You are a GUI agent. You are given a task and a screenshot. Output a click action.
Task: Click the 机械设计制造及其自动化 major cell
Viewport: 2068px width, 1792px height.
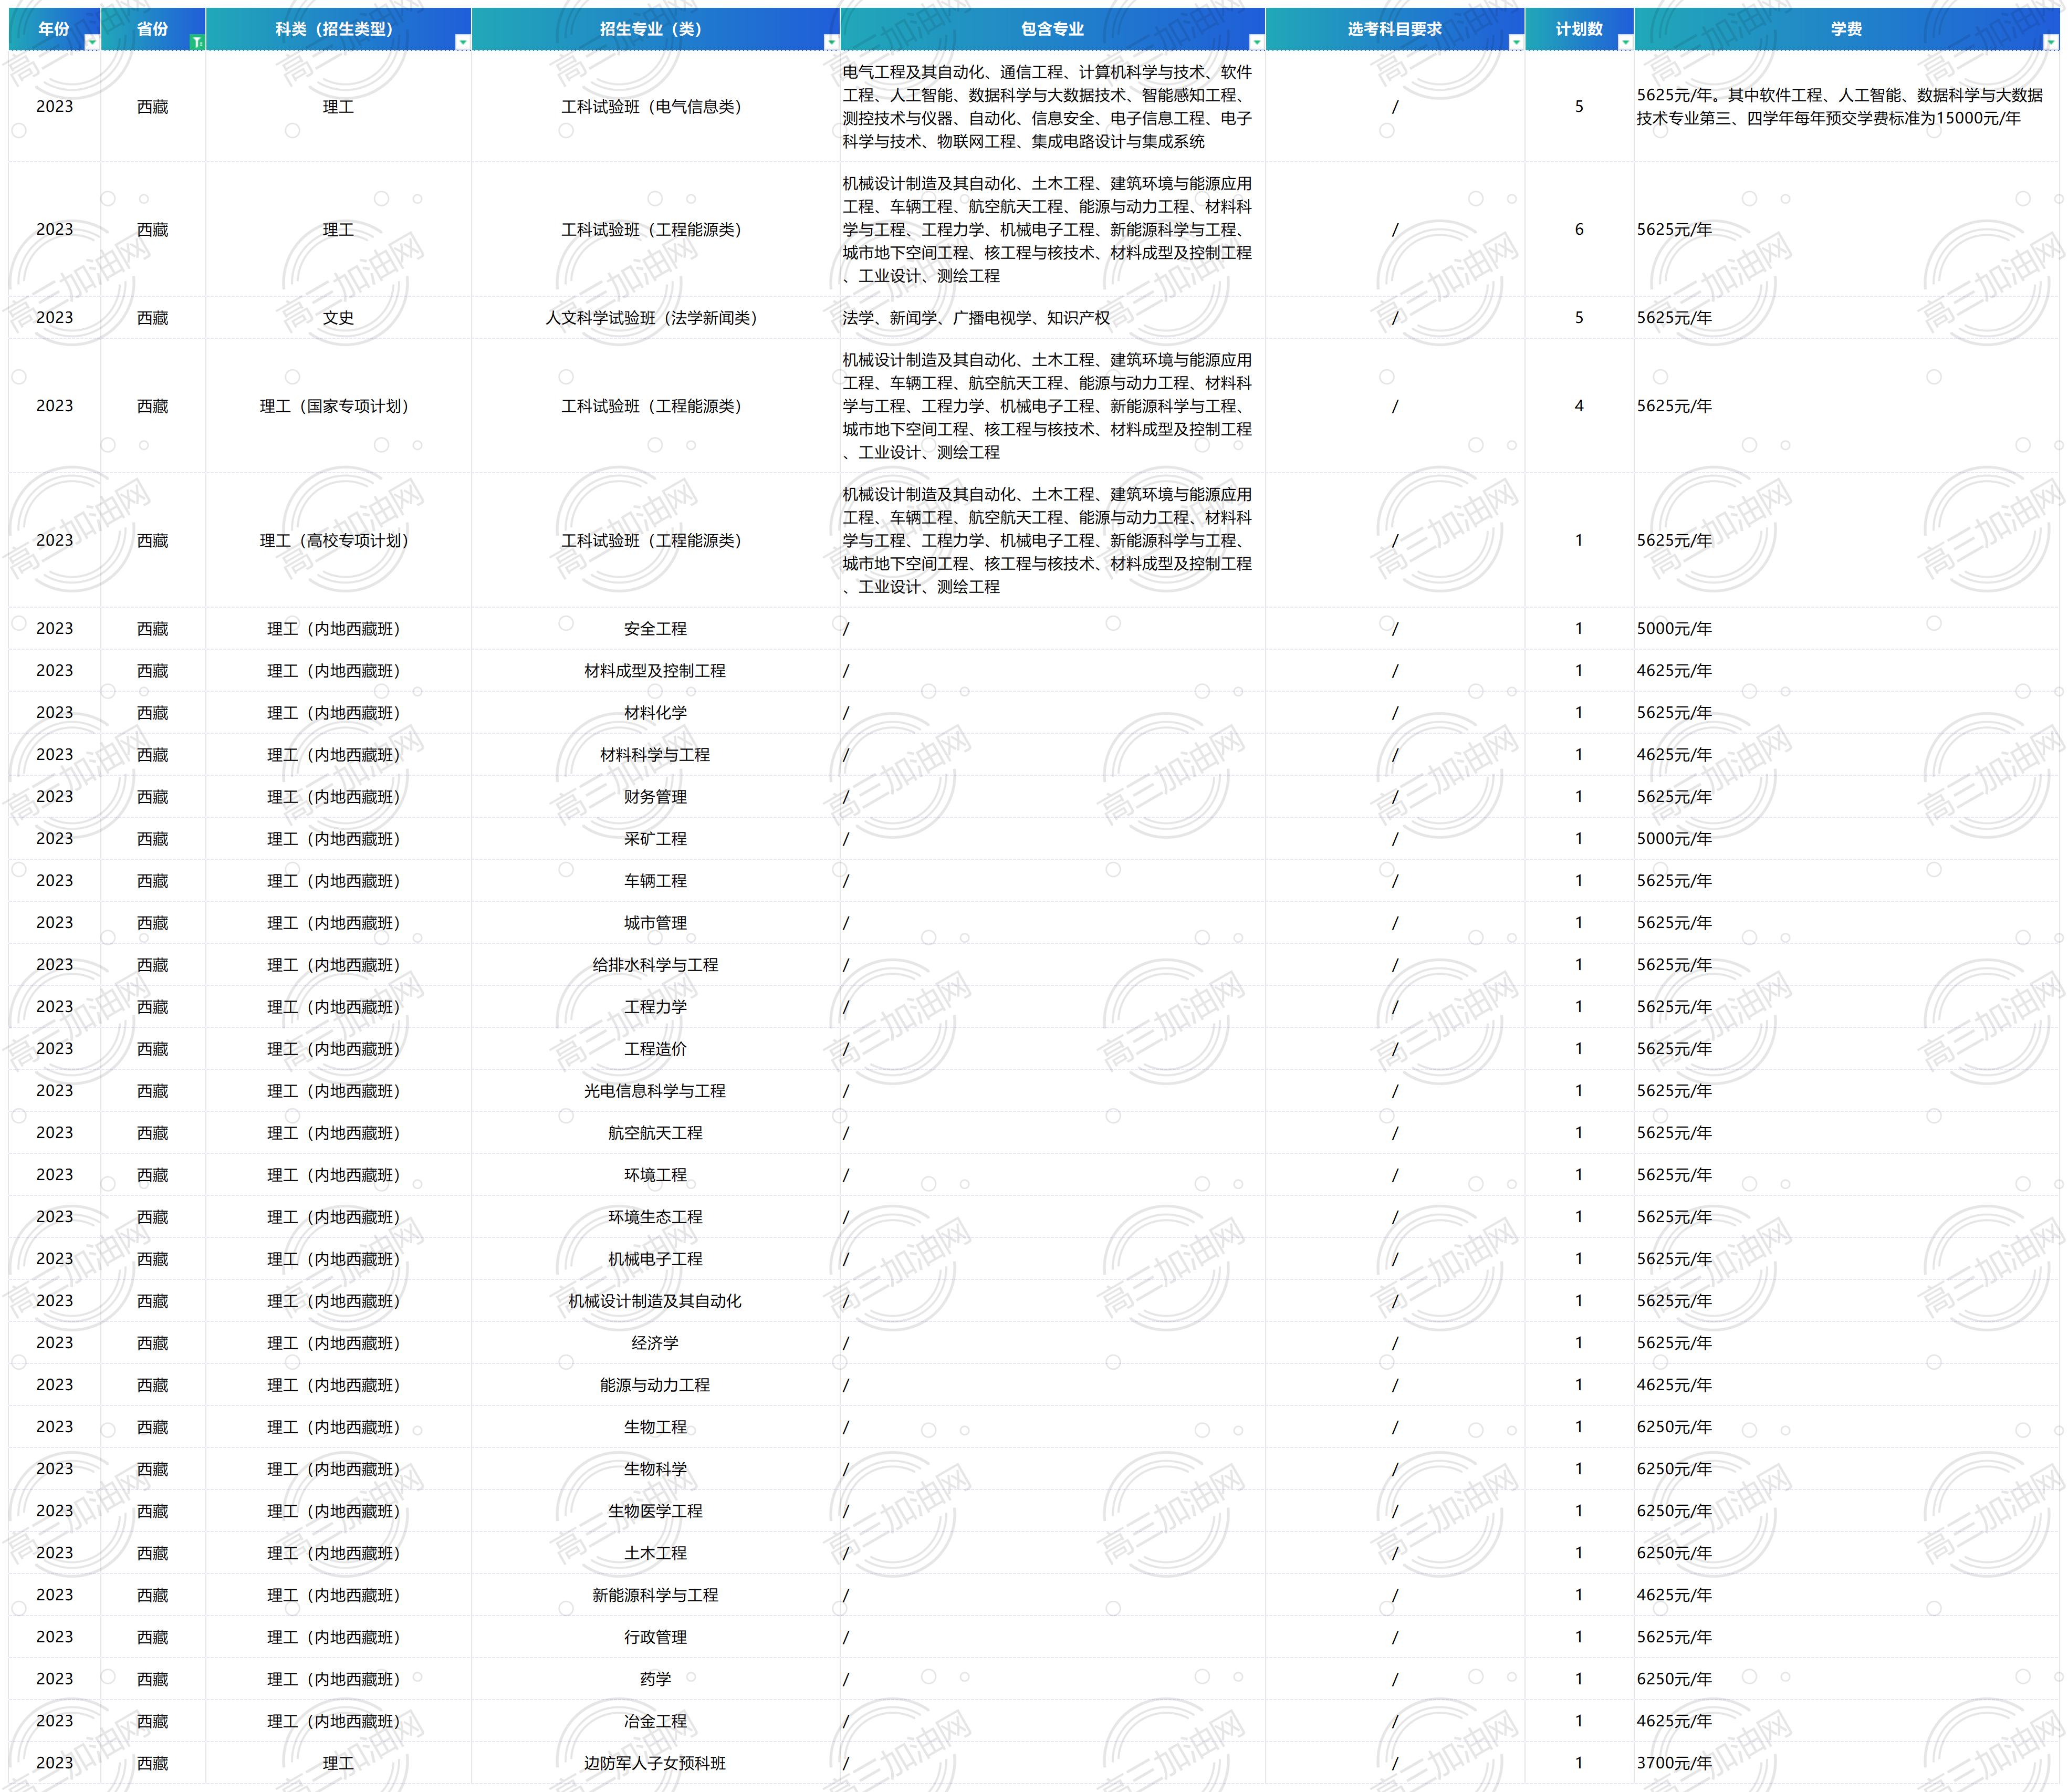pyautogui.click(x=655, y=1301)
